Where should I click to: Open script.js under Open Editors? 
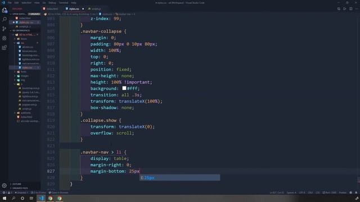click(x=25, y=26)
